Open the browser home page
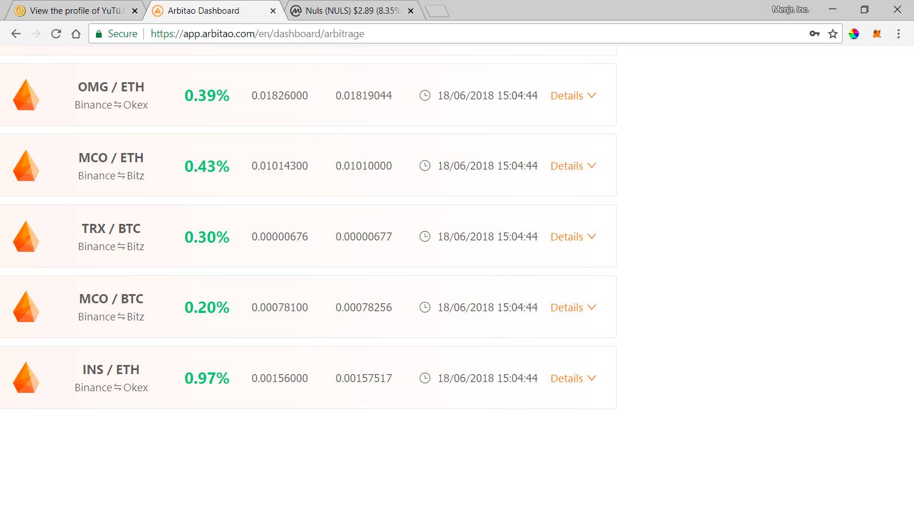Viewport: 914px width, 514px height. pos(76,34)
